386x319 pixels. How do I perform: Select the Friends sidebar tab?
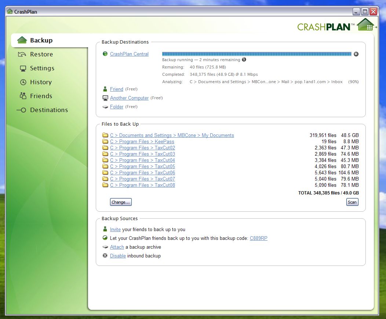(41, 96)
